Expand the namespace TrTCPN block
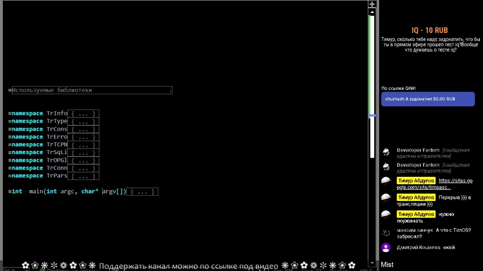 pos(10,145)
